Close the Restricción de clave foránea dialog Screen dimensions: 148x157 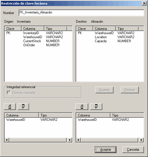pos(144,3)
